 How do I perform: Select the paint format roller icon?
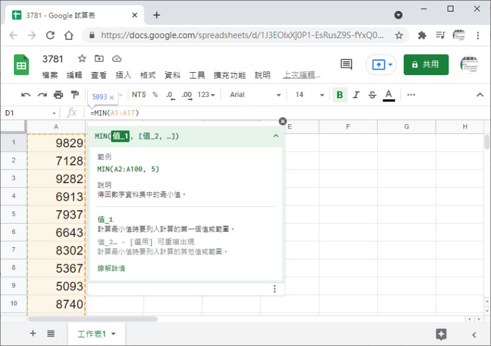(75, 95)
